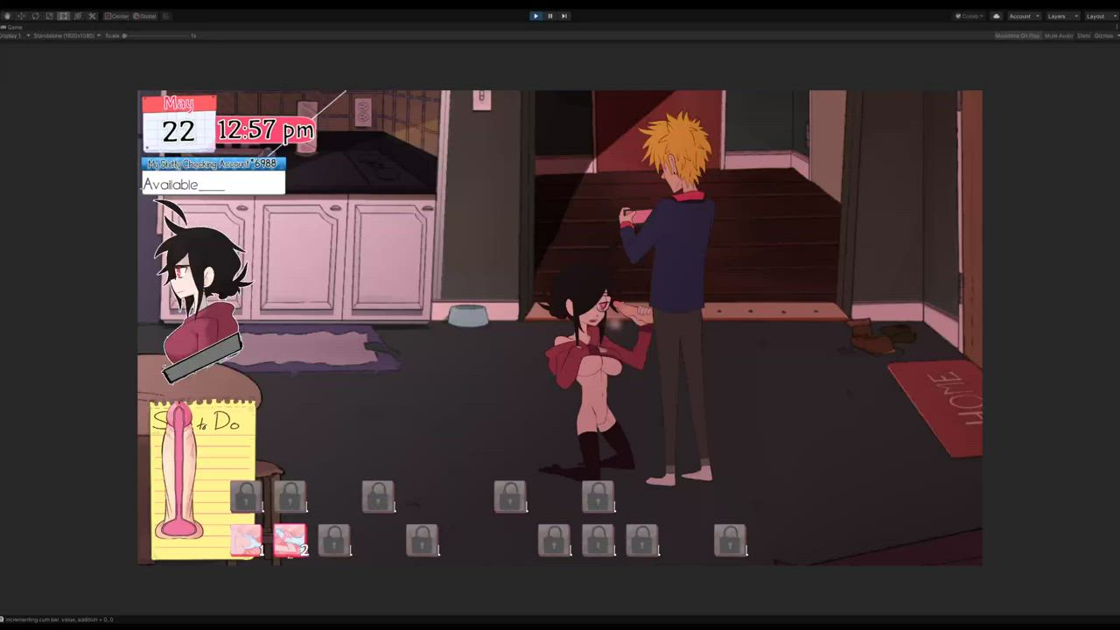Click the Step frame button
1120x630 pixels.
pyautogui.click(x=563, y=16)
